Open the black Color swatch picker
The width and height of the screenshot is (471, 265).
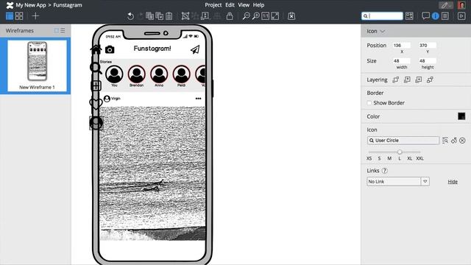click(461, 116)
